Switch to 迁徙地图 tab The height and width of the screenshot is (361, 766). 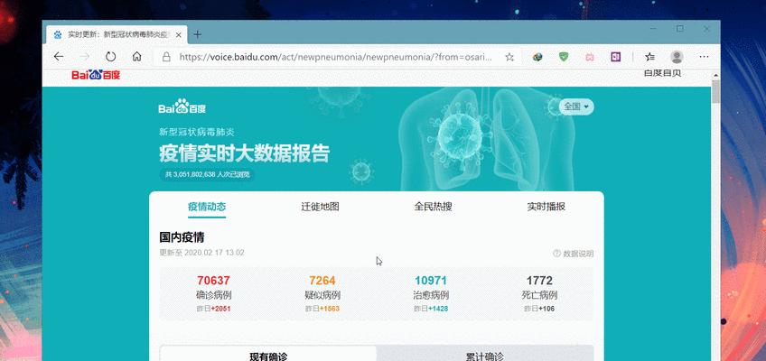pyautogui.click(x=320, y=207)
